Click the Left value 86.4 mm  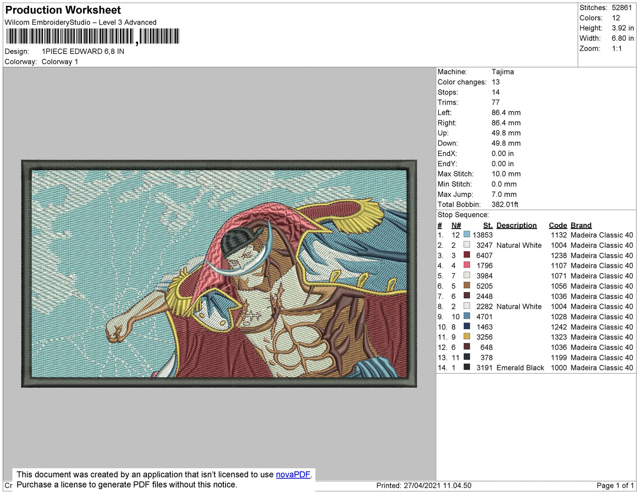506,112
